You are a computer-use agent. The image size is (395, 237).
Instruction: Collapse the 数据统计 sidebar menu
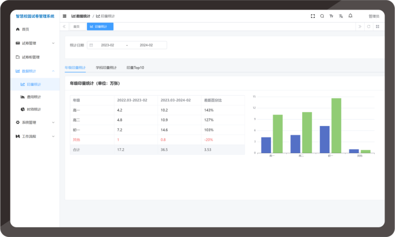pyautogui.click(x=35, y=71)
